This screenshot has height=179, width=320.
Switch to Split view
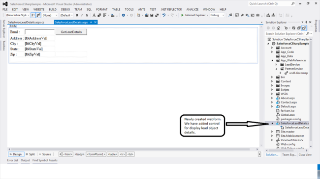coord(30,154)
